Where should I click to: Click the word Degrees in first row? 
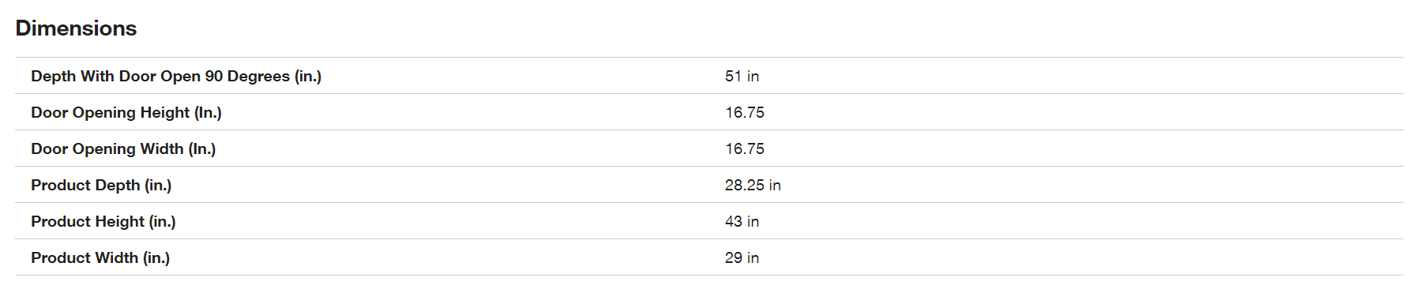[258, 77]
